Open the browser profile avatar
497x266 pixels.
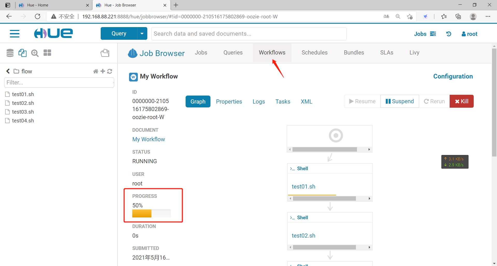coord(473,17)
